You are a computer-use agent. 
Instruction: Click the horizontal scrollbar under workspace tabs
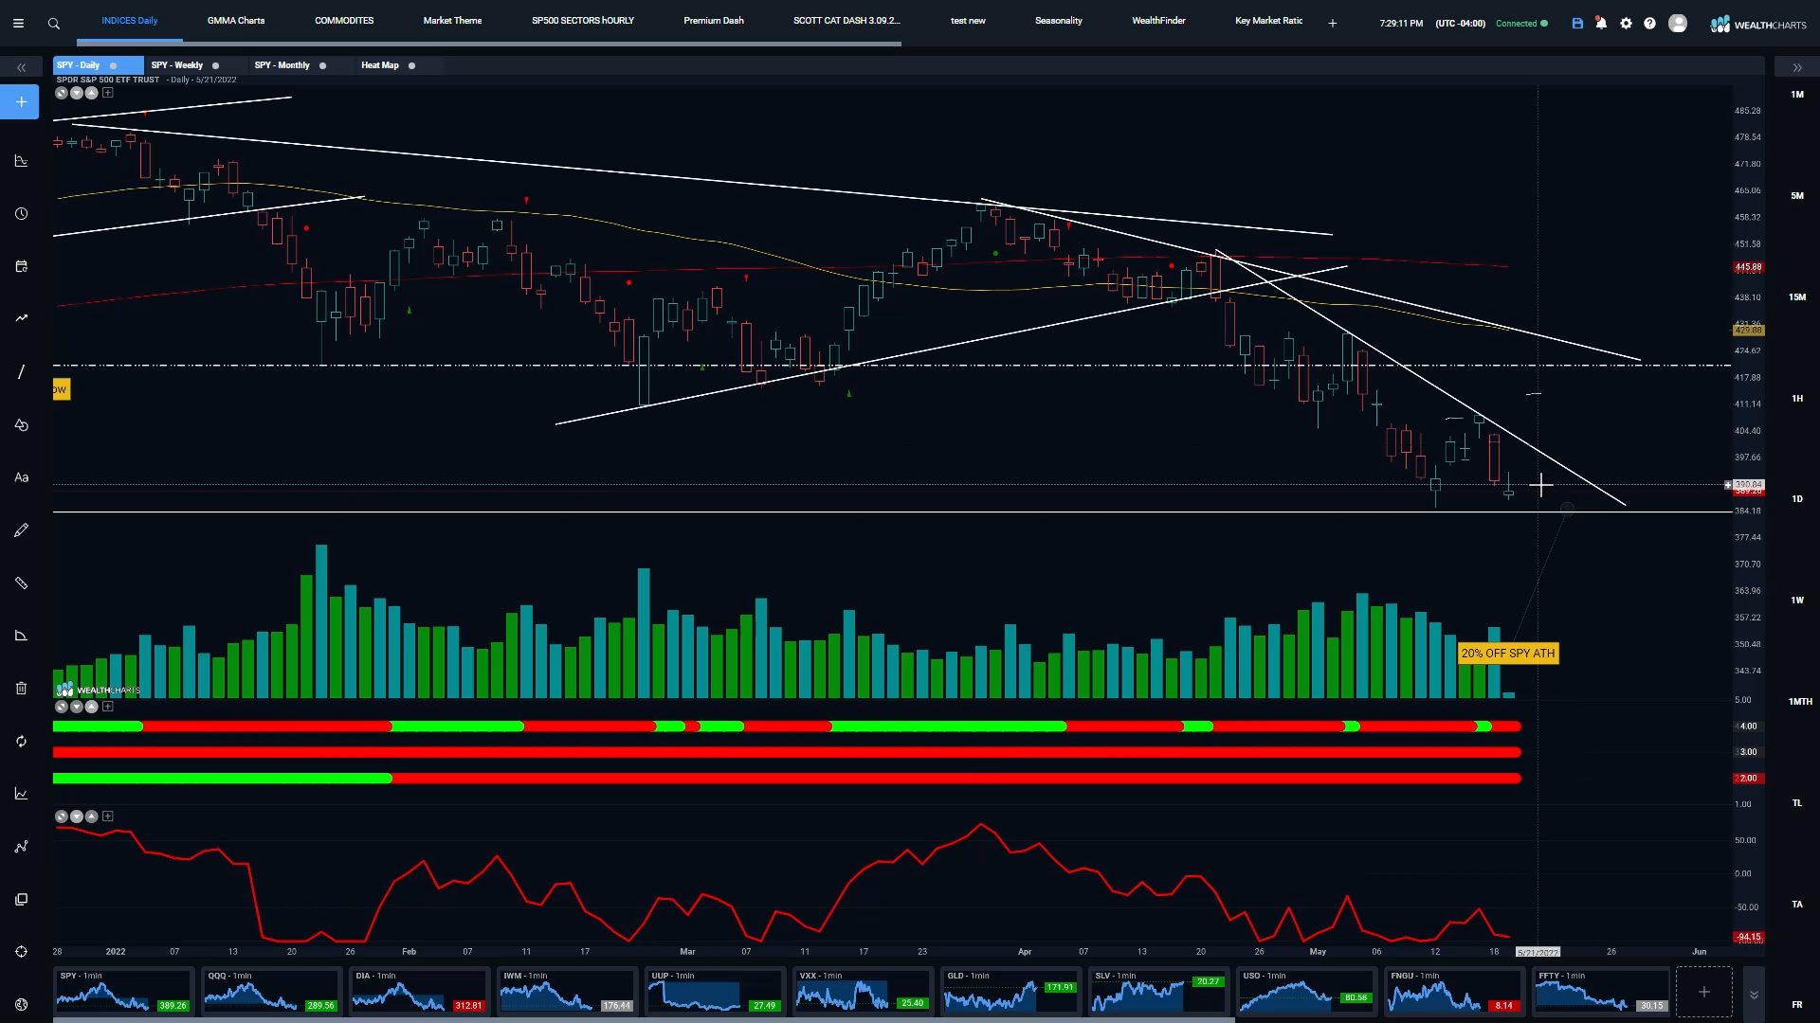click(x=489, y=44)
